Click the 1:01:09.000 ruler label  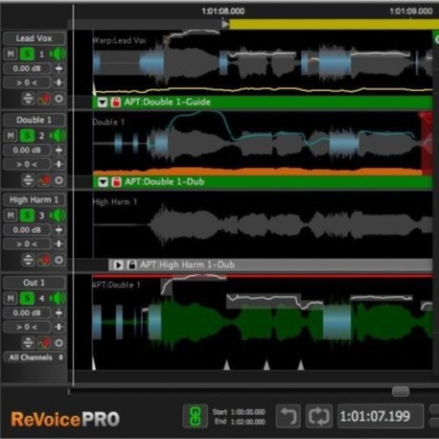click(x=411, y=12)
